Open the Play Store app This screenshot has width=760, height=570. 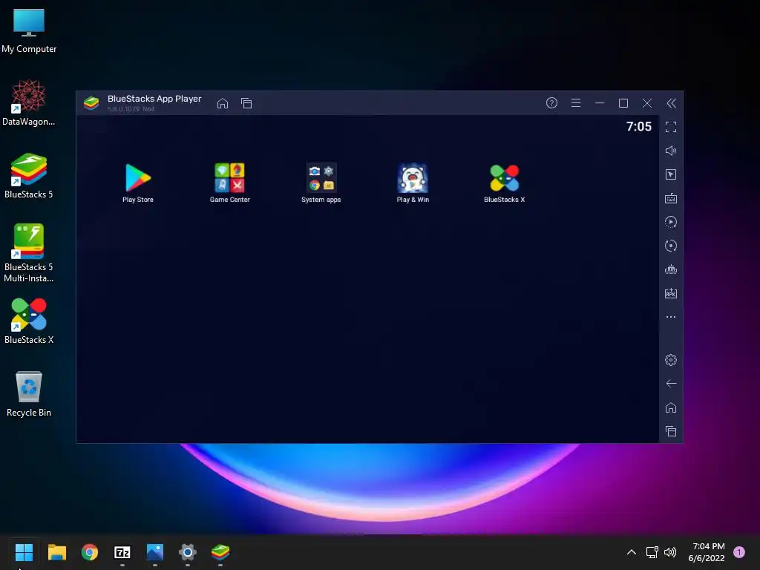click(x=137, y=183)
